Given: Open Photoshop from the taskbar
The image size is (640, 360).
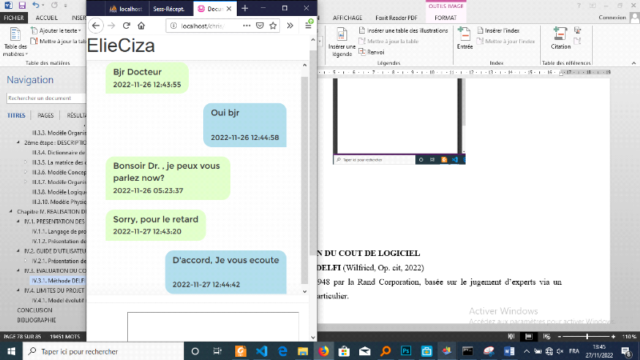Looking at the screenshot, I should tap(406, 351).
